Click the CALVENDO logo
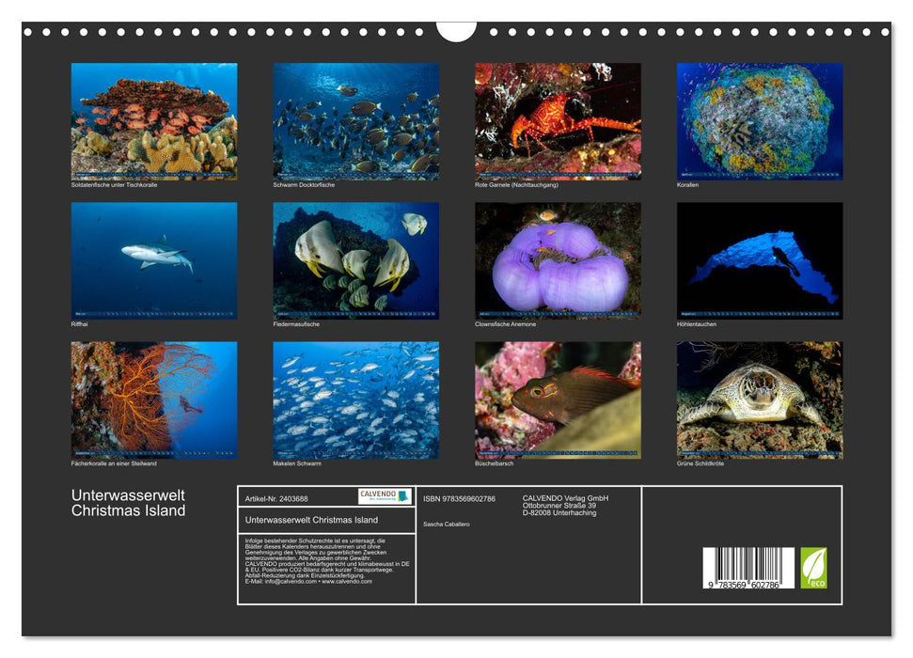 (385, 496)
